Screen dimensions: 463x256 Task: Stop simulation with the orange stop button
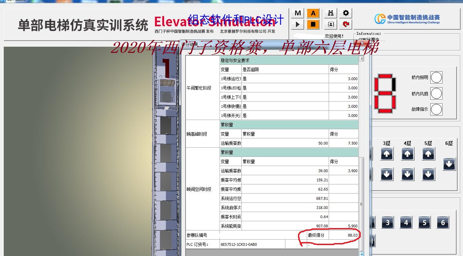click(313, 24)
